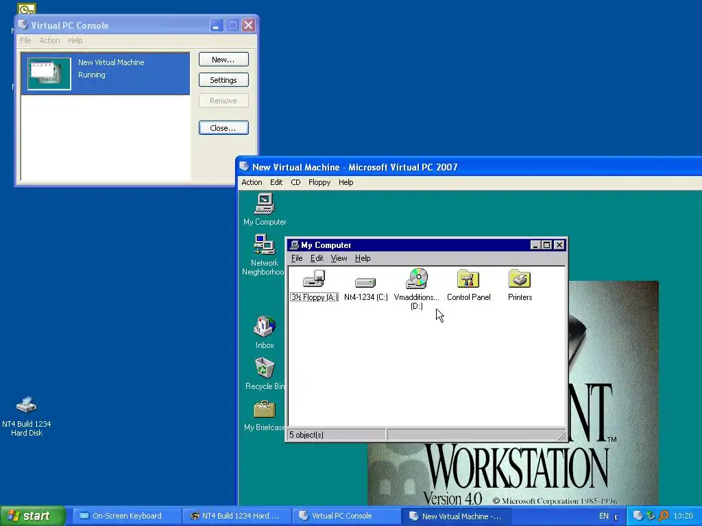Open the Floppy menu in Virtual PC 2007
702x526 pixels.
pos(319,182)
